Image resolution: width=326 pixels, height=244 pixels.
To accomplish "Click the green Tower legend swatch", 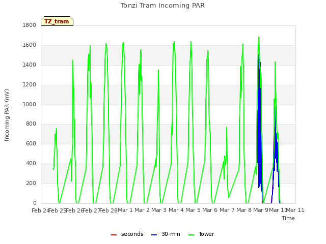I will 191,235.
